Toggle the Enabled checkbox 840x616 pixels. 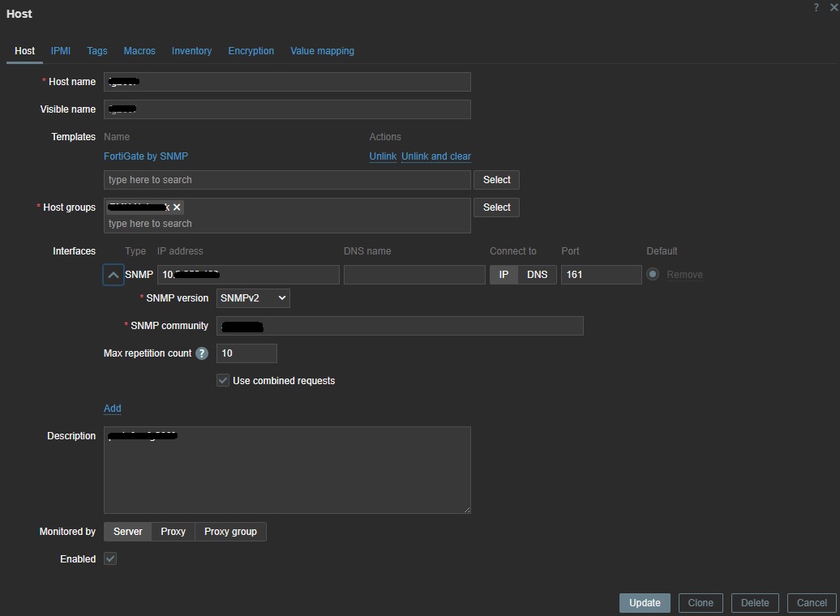(110, 558)
